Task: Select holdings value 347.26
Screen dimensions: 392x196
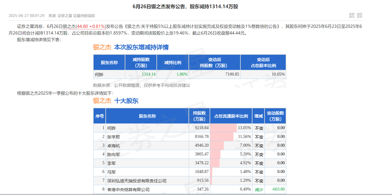Action: pyautogui.click(x=203, y=189)
